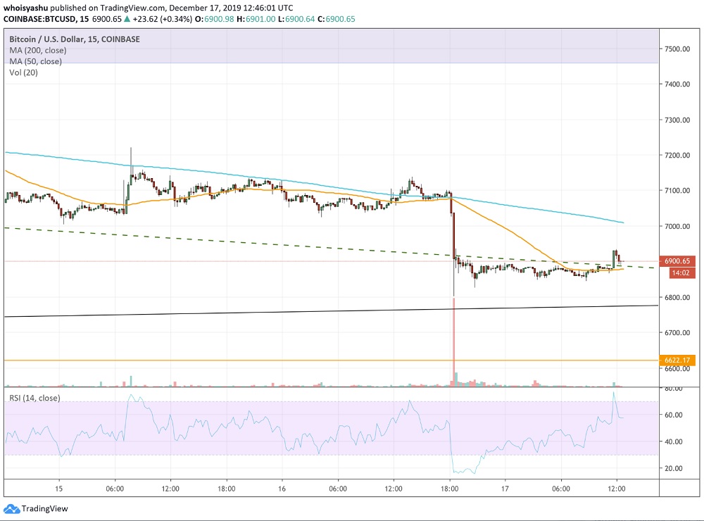Click the date label 17 on time axis

505,487
